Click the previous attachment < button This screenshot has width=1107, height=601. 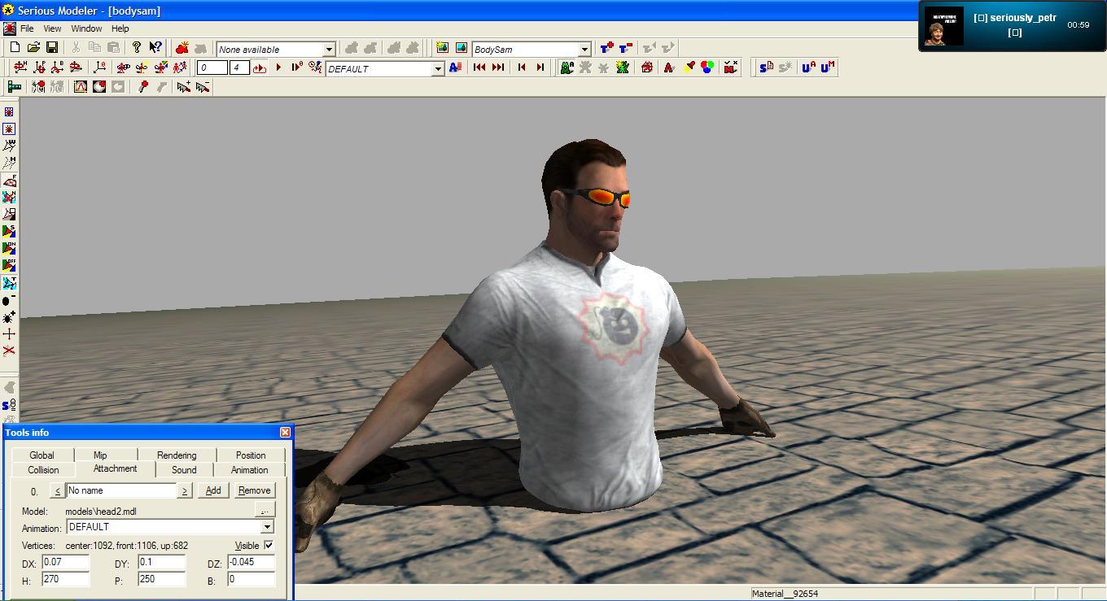pyautogui.click(x=57, y=490)
